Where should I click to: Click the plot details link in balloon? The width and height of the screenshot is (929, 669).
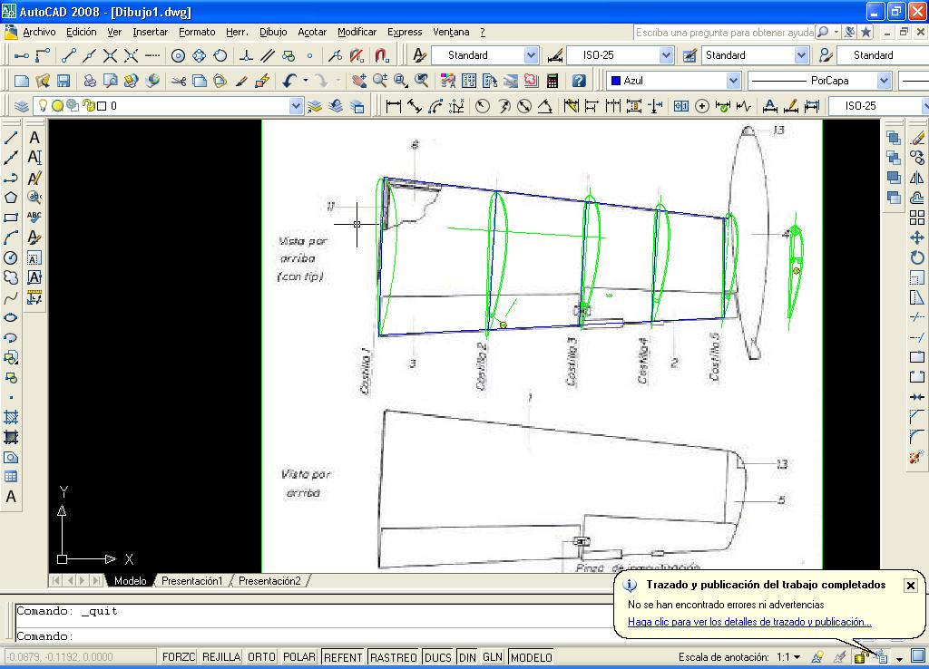pyautogui.click(x=749, y=622)
